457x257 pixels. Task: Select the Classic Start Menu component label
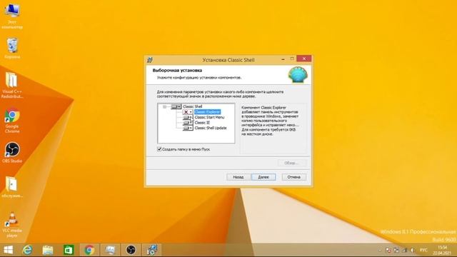coord(209,117)
